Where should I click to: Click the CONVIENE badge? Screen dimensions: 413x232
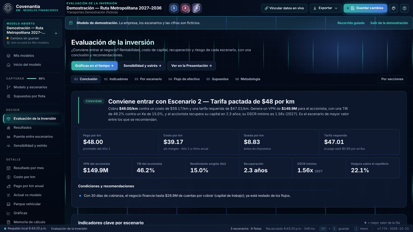click(94, 101)
